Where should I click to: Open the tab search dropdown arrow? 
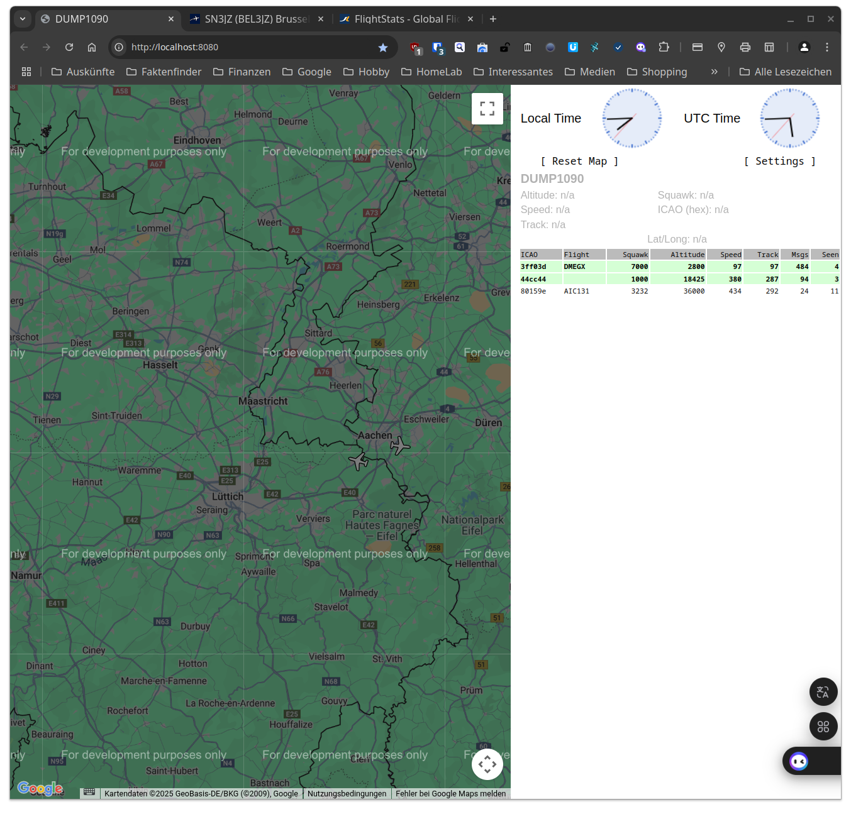tap(23, 19)
